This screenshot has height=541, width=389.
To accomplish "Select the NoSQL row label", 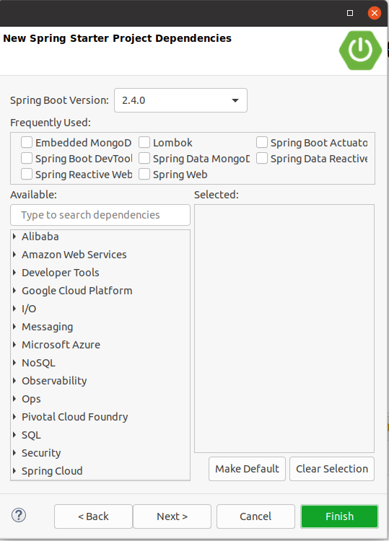I will tap(38, 363).
